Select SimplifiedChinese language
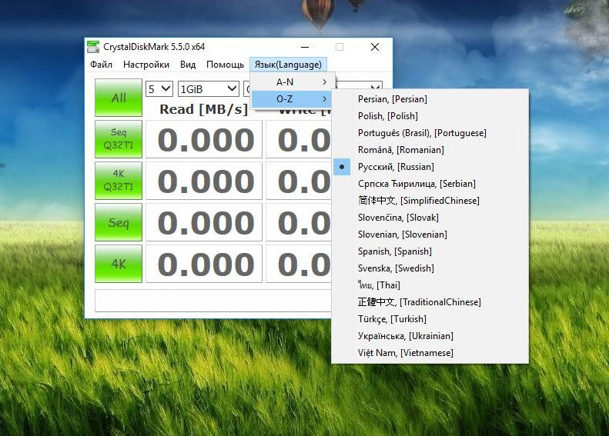The width and height of the screenshot is (609, 436). coord(430,201)
